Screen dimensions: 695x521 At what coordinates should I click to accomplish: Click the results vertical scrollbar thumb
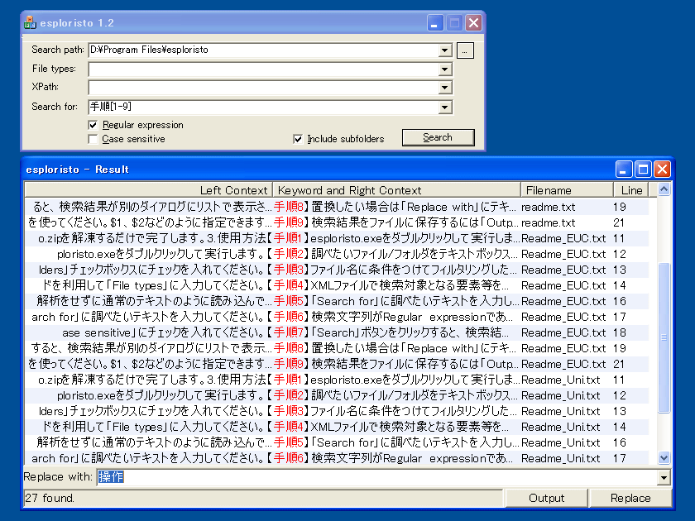(x=664, y=337)
